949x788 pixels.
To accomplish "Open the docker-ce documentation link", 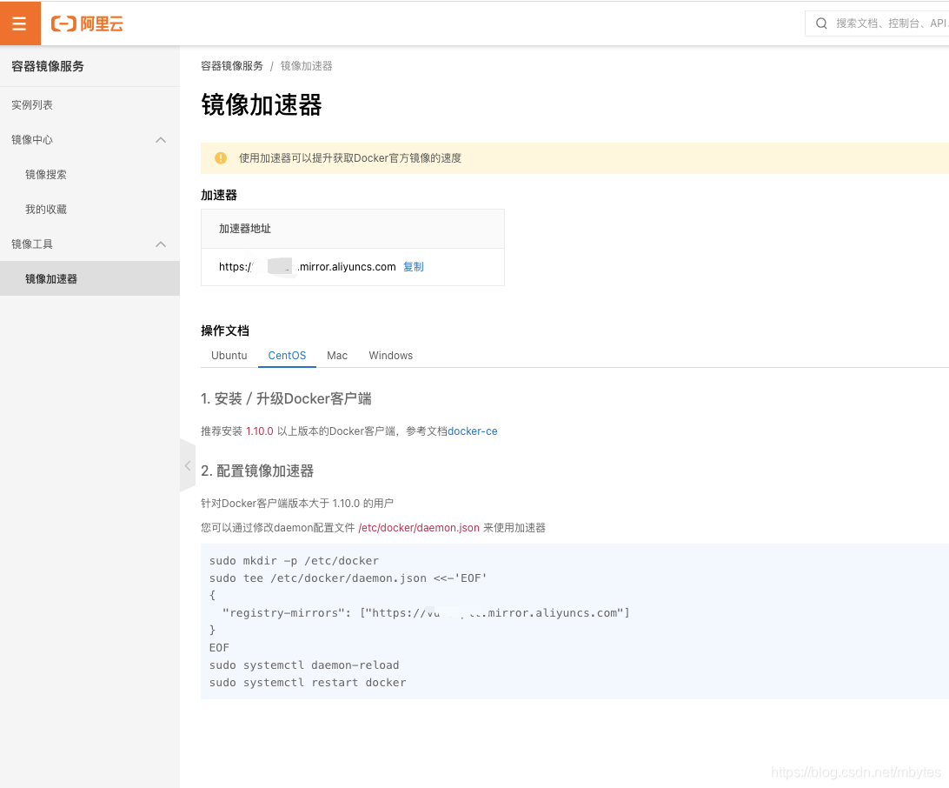I will pos(472,431).
